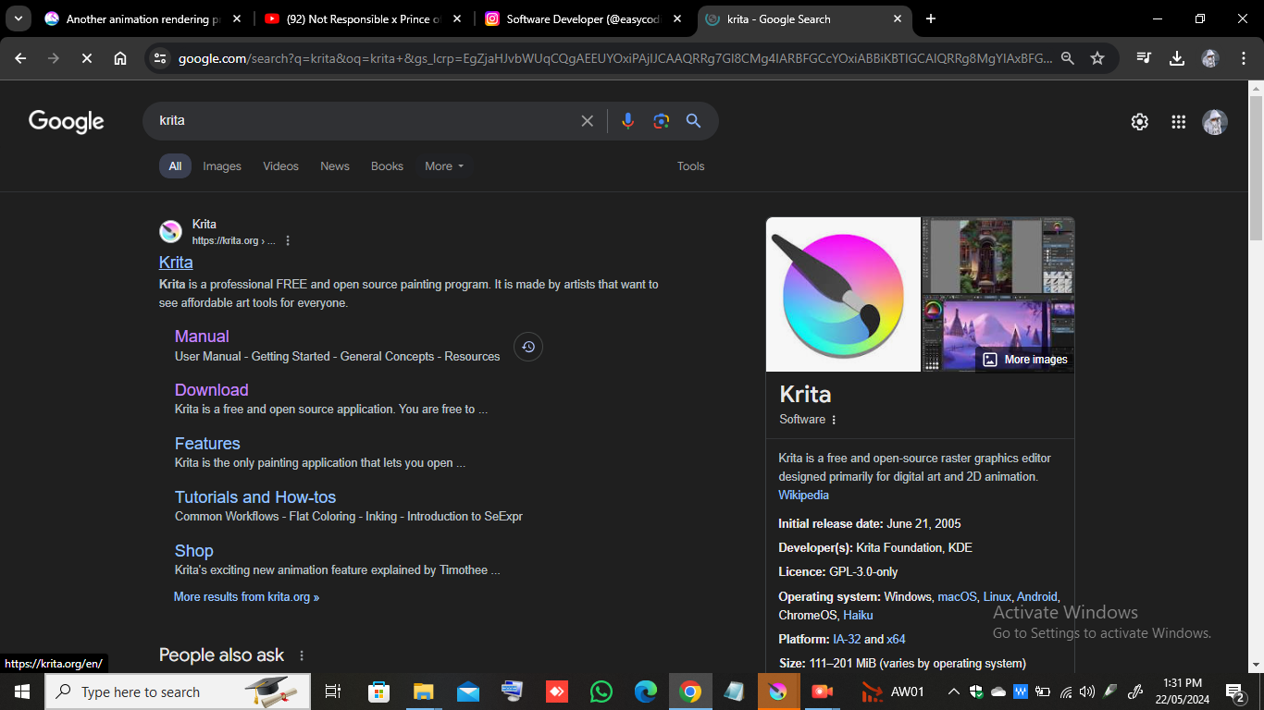1264x710 pixels.
Task: Switch to News results
Action: 335,166
